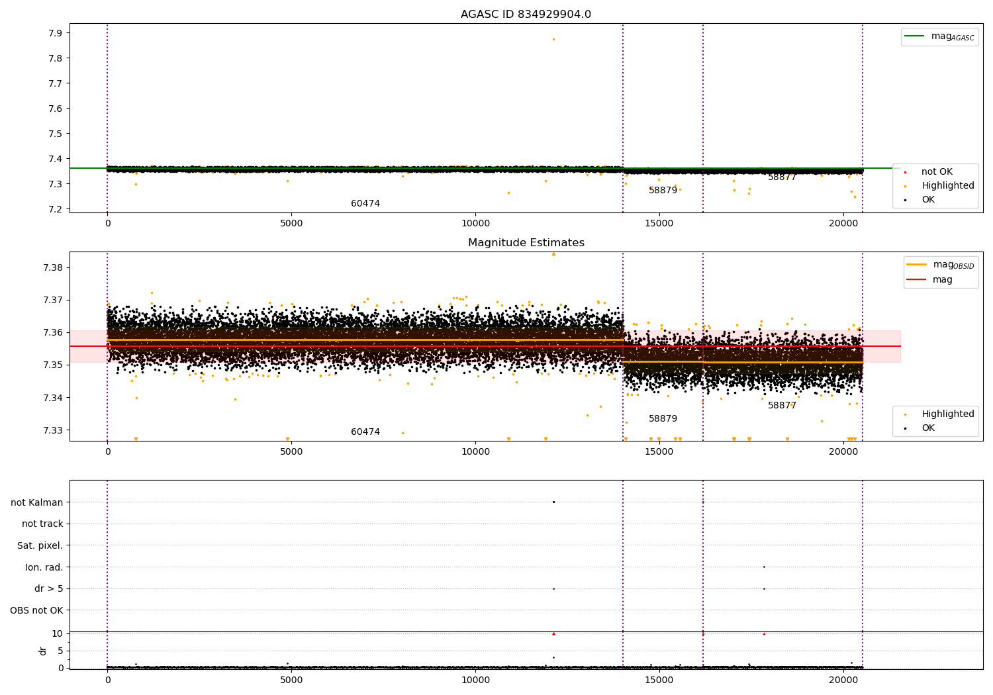Image resolution: width=993 pixels, height=695 pixels.
Task: Click the 60474 annotation in the Magnitude Estimates plot
Action: 365,432
